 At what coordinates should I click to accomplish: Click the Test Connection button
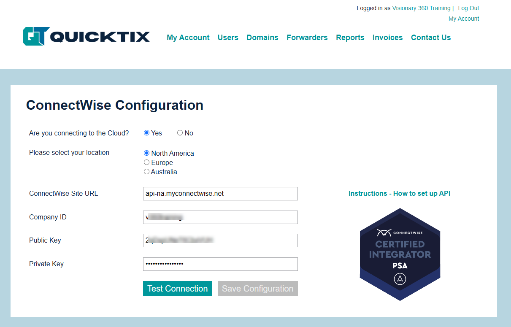click(177, 289)
